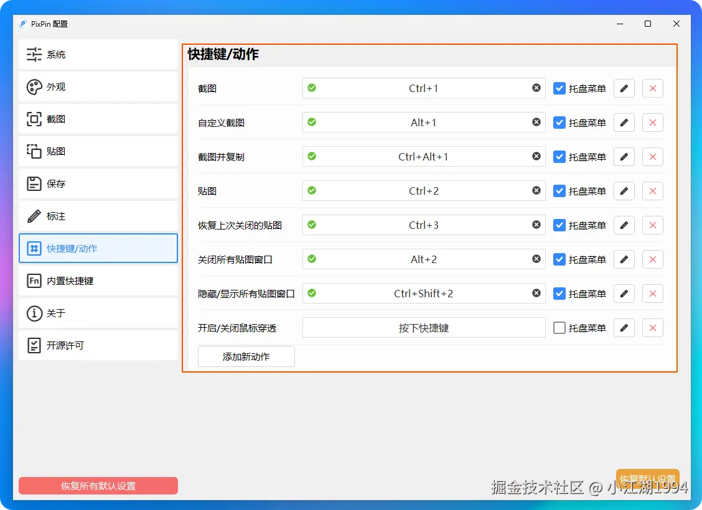Clear the Alt+1 shortcut with its clear icon
This screenshot has width=702, height=510.
tap(536, 122)
